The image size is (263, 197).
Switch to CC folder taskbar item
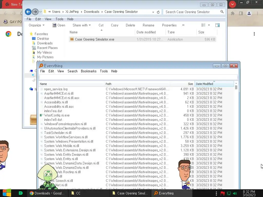coord(88,193)
